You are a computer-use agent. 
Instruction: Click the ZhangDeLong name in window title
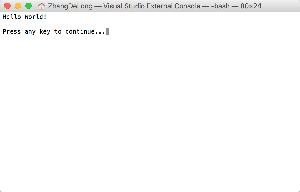[70, 6]
